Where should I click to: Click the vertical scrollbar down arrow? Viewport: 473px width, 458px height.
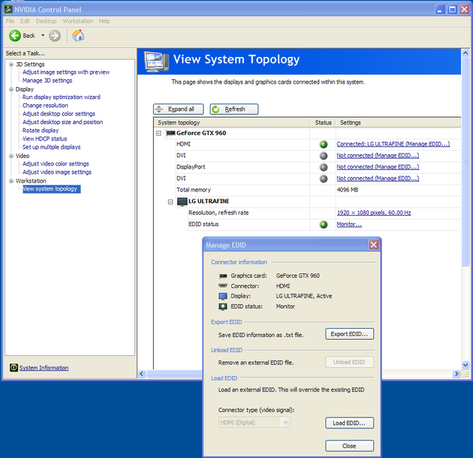click(x=466, y=365)
